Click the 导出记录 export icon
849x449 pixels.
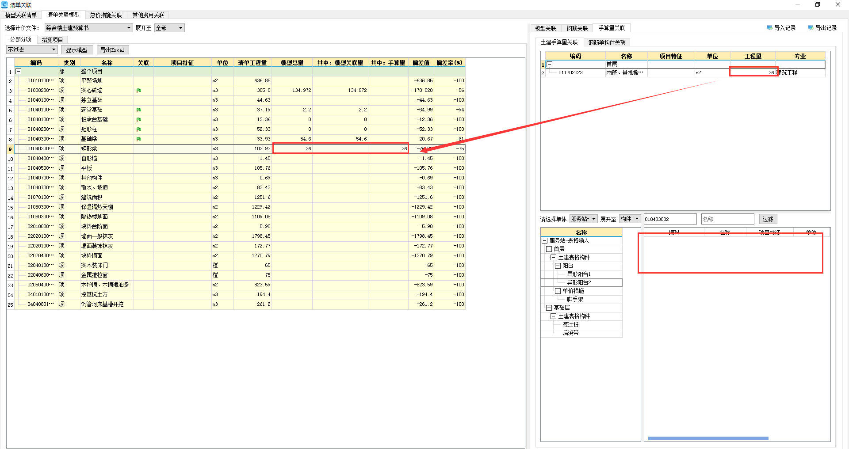point(811,27)
